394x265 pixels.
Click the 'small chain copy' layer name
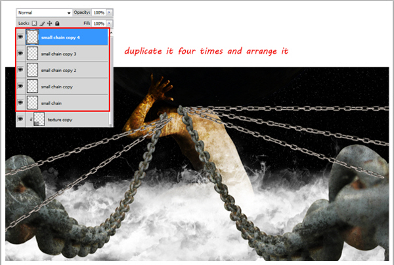pos(56,87)
